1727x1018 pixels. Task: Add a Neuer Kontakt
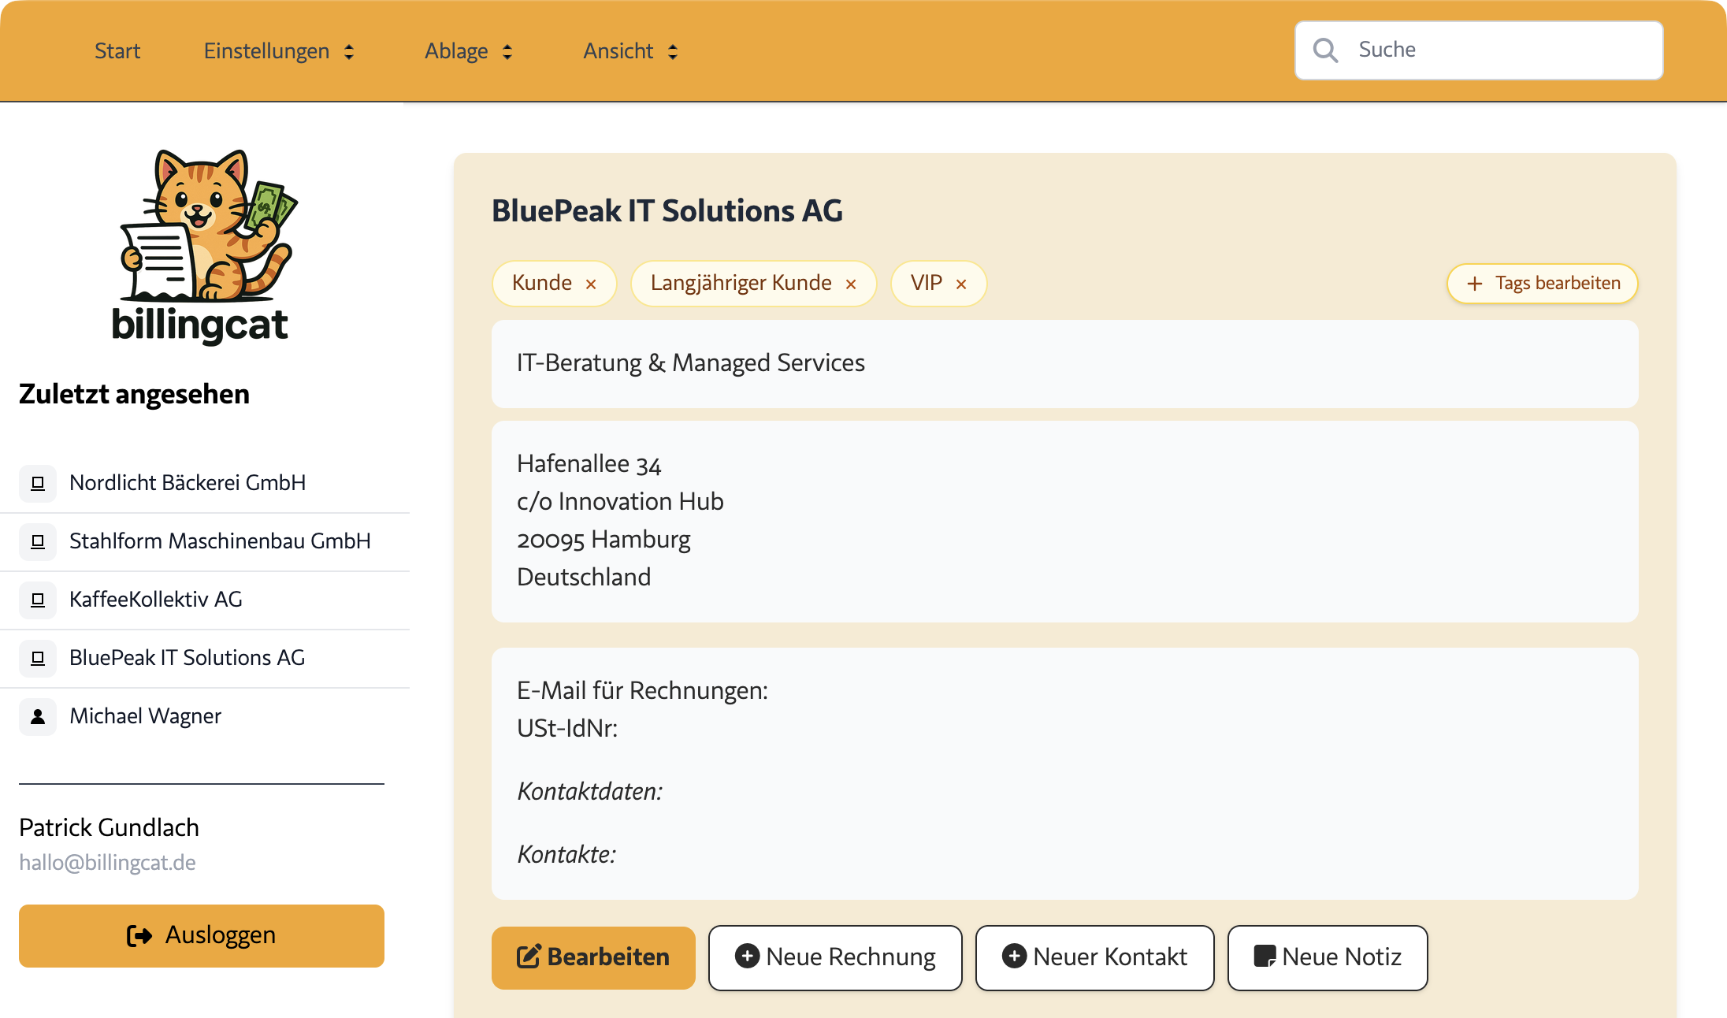(1094, 957)
